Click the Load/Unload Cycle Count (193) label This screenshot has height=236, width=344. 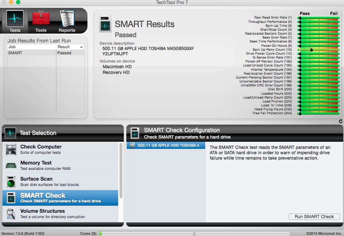267,65
